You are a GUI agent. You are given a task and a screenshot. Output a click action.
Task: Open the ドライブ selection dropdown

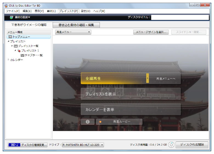coord(83,145)
